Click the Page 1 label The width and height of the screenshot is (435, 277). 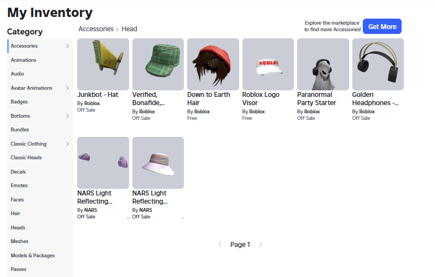[x=240, y=245]
